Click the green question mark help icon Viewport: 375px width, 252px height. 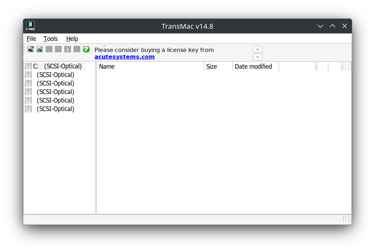click(86, 49)
